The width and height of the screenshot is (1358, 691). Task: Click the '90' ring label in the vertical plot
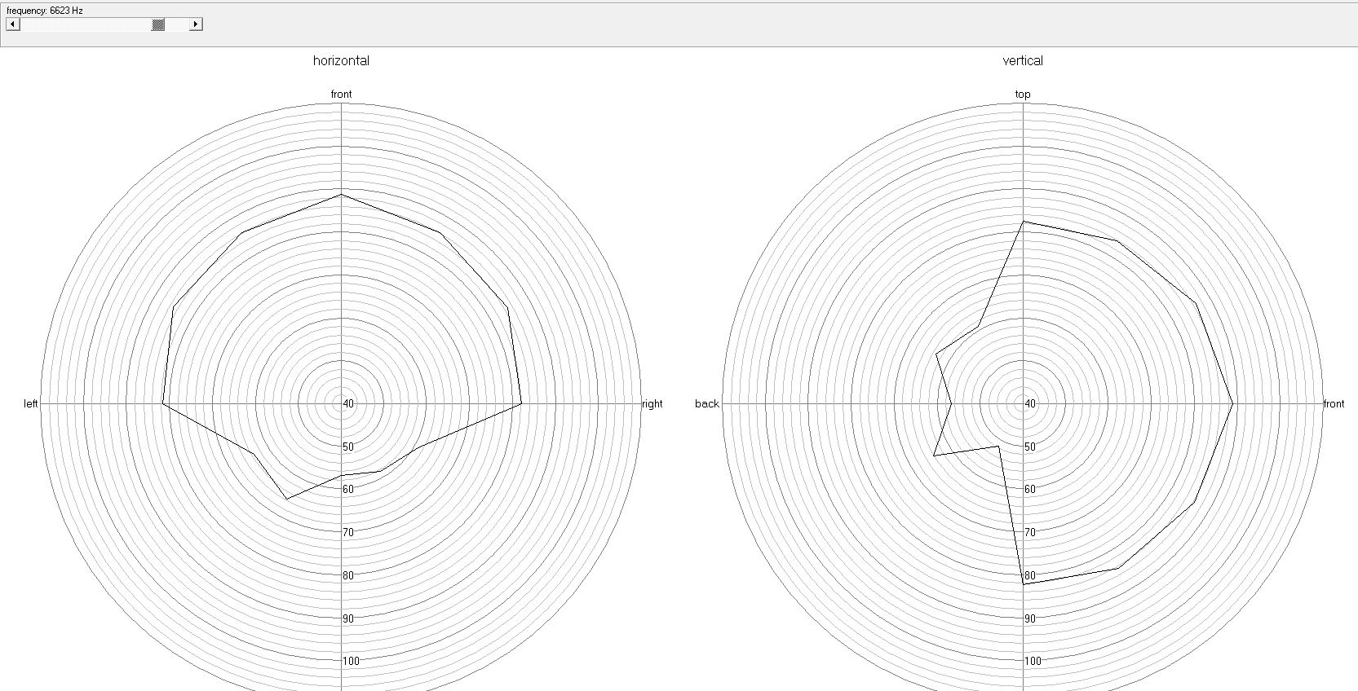coord(1030,618)
